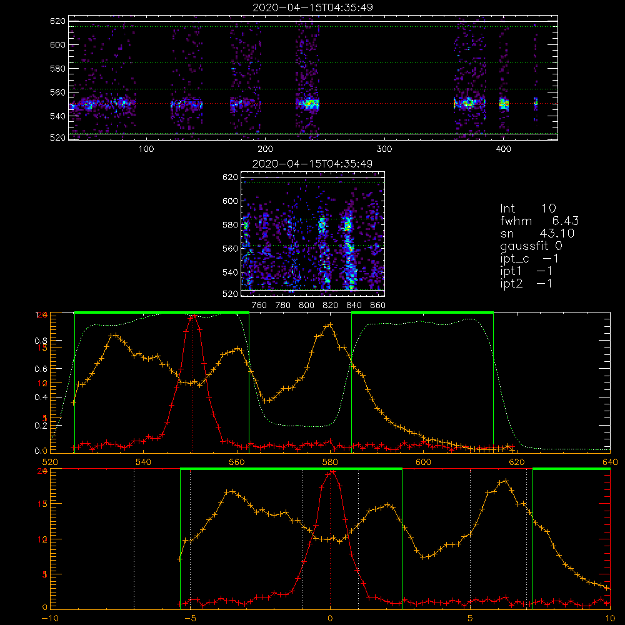Image resolution: width=625 pixels, height=625 pixels.
Task: Click the '0.6' y-axis label
Action: [x=41, y=369]
